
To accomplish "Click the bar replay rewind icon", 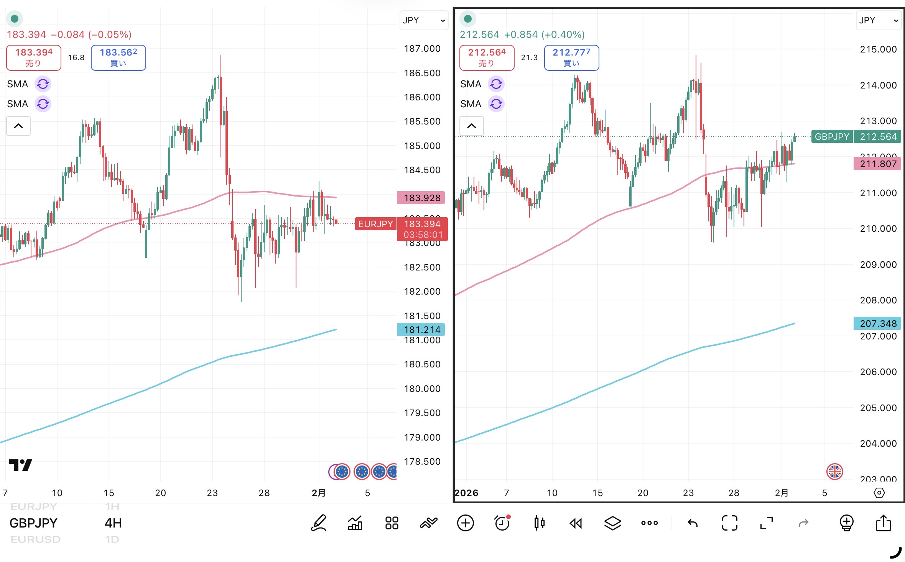I will click(x=576, y=523).
